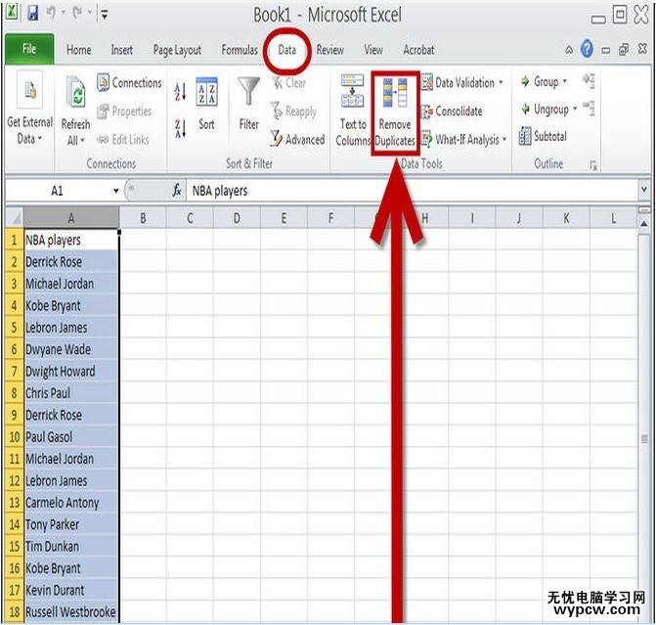The image size is (656, 625).
Task: Switch to the View tab
Action: coord(373,50)
